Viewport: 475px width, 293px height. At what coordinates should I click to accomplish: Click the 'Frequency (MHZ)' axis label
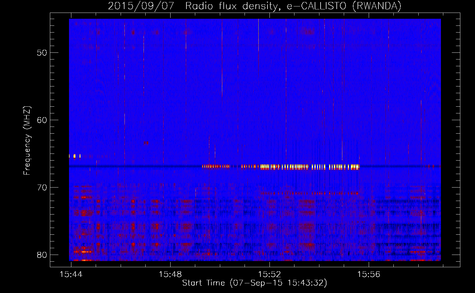(27, 141)
